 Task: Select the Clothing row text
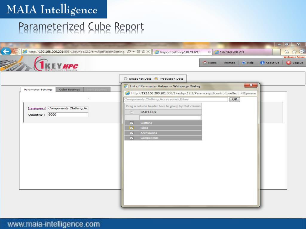(x=146, y=123)
